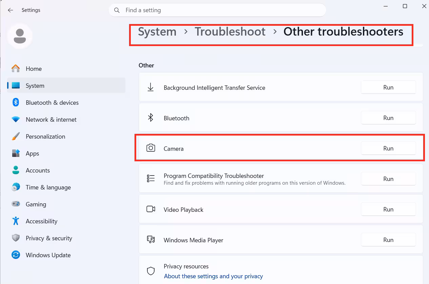This screenshot has width=429, height=284.
Task: Go to Time & language settings
Action: [x=66, y=187]
